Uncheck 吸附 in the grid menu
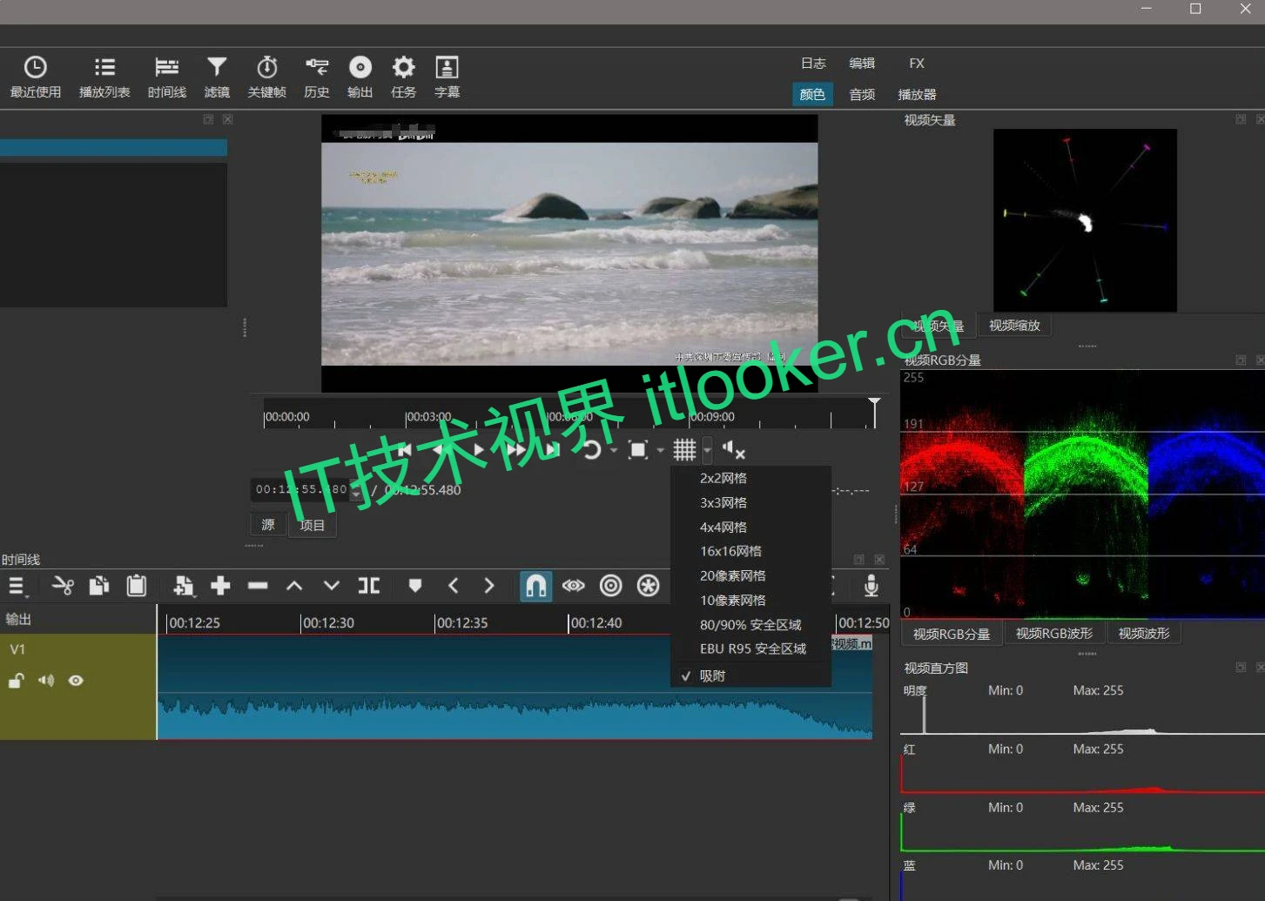This screenshot has height=901, width=1265. [712, 676]
